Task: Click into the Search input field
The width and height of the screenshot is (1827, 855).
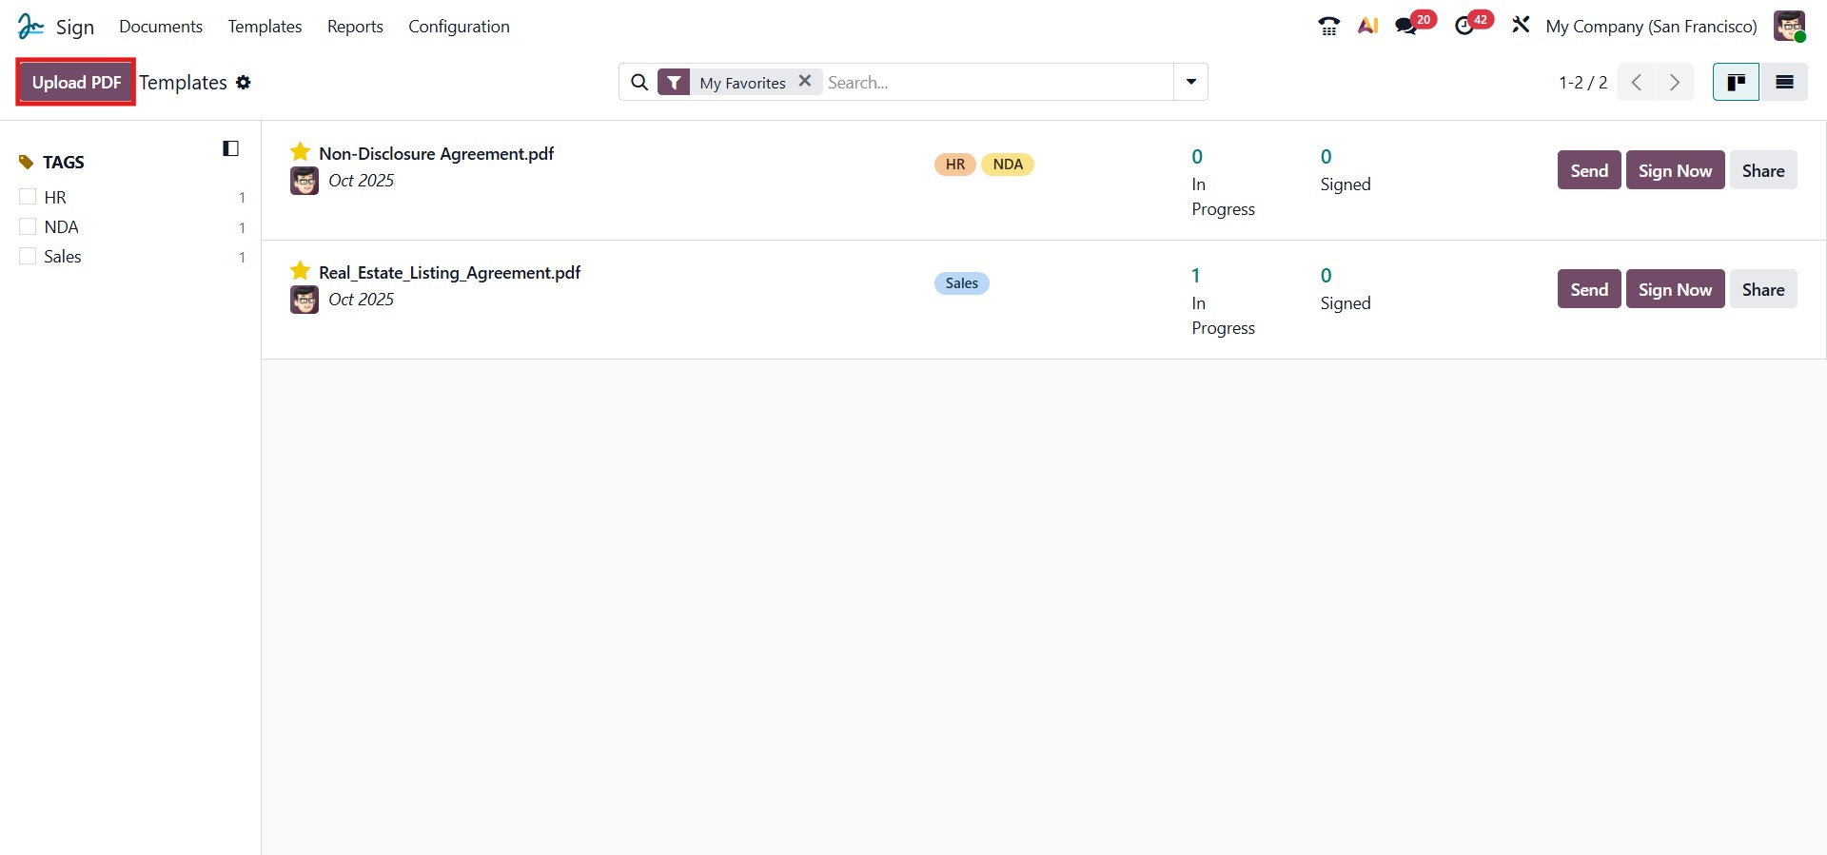Action: (x=997, y=83)
